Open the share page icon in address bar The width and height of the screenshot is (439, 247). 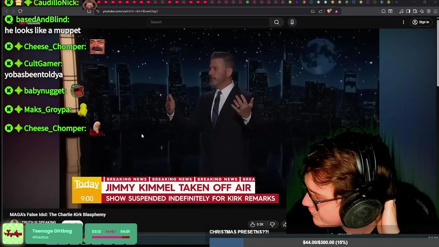321,11
